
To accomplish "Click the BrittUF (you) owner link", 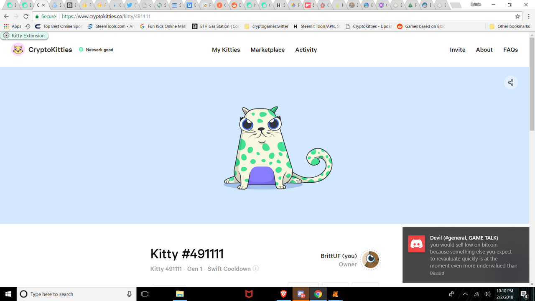I will tap(339, 256).
